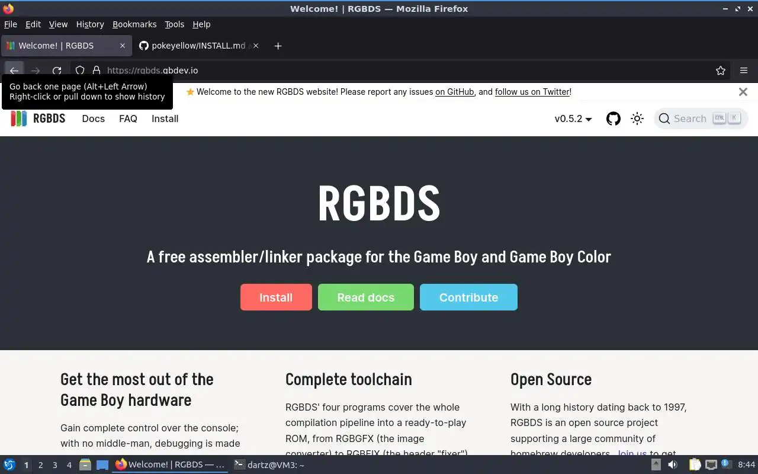Follow the 'on GitHub' banner link
The width and height of the screenshot is (758, 474).
(455, 92)
